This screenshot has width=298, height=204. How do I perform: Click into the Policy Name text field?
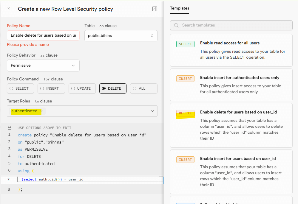click(x=43, y=35)
